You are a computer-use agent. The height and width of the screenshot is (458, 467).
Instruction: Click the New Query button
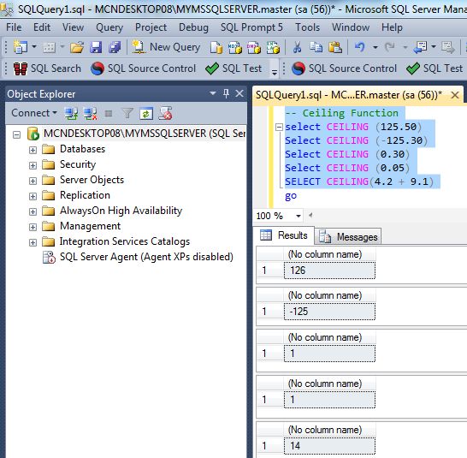[166, 47]
